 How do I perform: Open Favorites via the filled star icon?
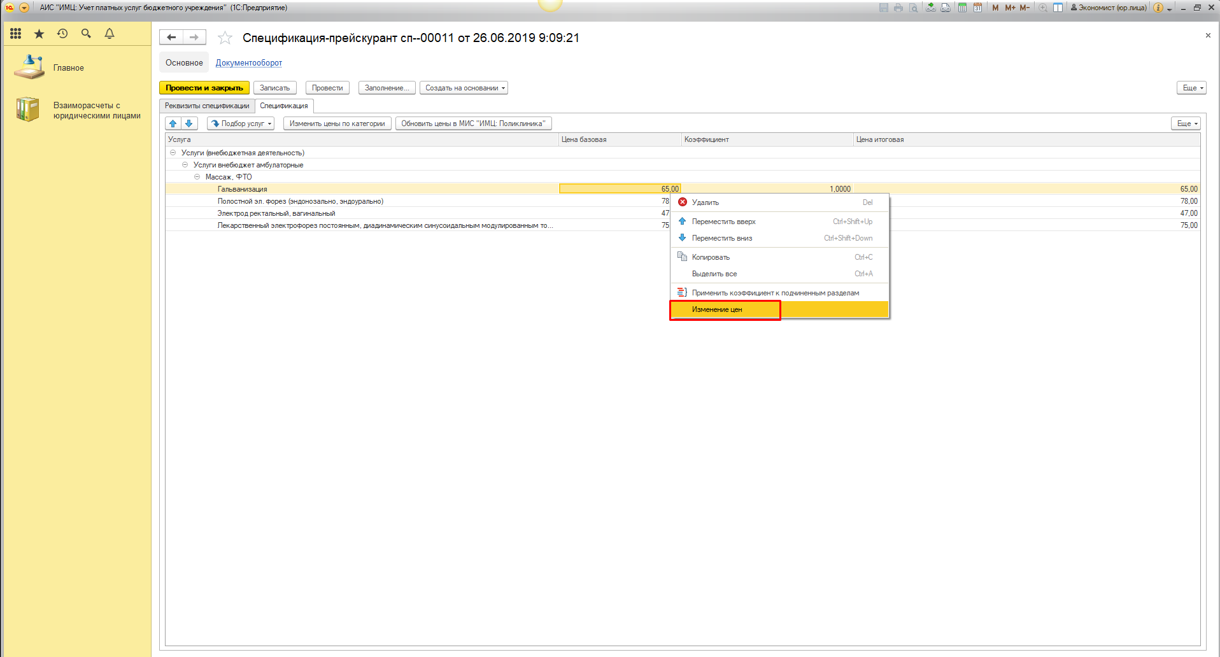39,34
